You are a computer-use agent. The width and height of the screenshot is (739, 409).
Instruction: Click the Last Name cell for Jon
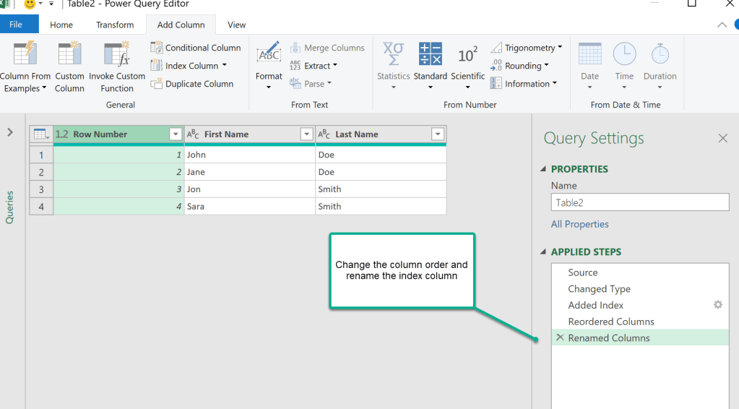coord(381,189)
